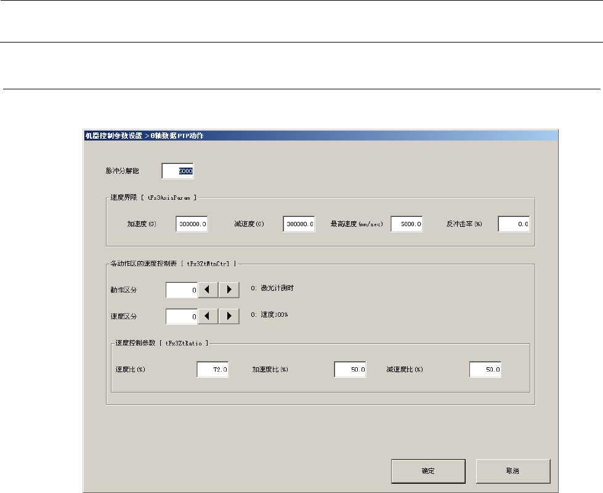The image size is (603, 493).
Task: Click the 脉冲分解能 input field
Action: coord(178,171)
